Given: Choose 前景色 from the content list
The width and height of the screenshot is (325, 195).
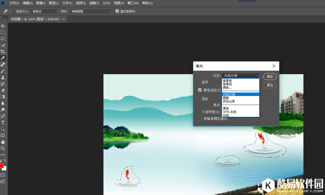Looking at the screenshot, I should tap(227, 81).
